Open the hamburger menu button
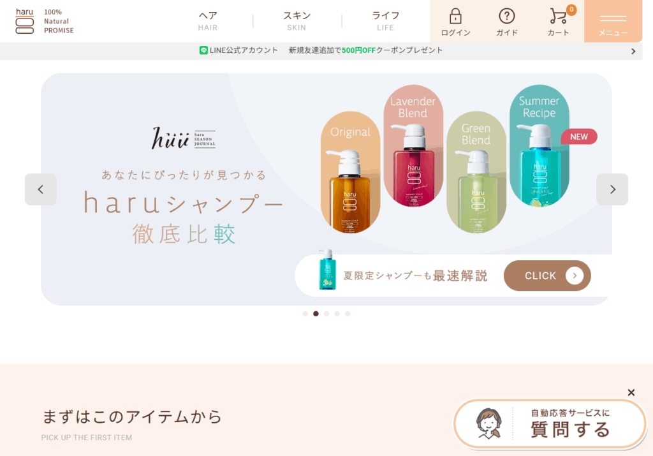653x456 pixels. tap(613, 21)
